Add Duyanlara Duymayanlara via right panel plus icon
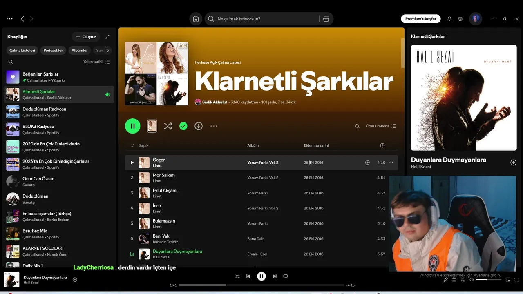 tap(514, 163)
